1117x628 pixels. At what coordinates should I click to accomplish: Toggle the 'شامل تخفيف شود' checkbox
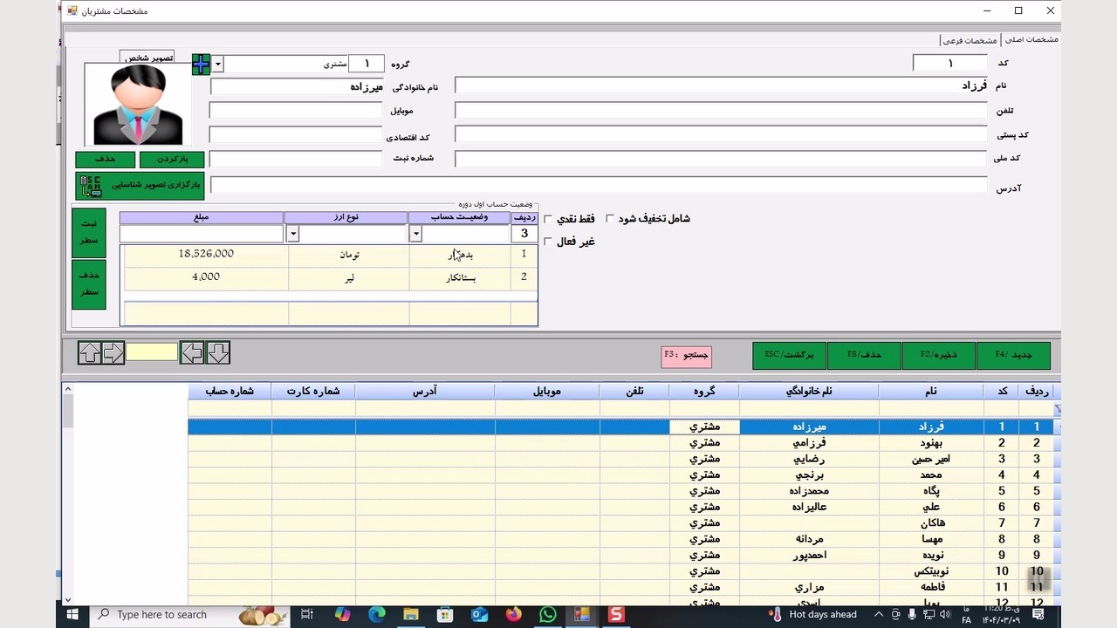[x=610, y=219]
